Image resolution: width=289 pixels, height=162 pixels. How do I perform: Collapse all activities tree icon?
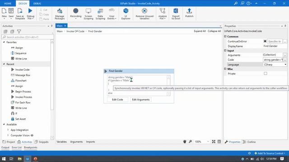[12, 31]
